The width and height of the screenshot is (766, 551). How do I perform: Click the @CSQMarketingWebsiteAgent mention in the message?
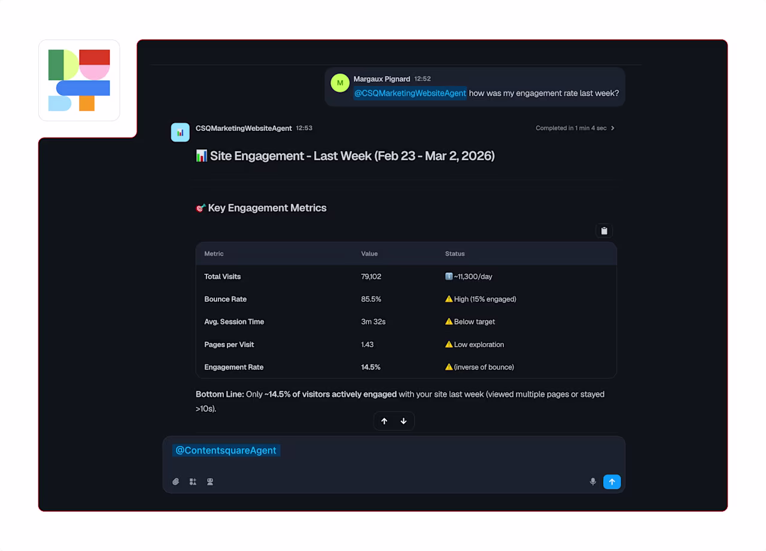pyautogui.click(x=410, y=93)
